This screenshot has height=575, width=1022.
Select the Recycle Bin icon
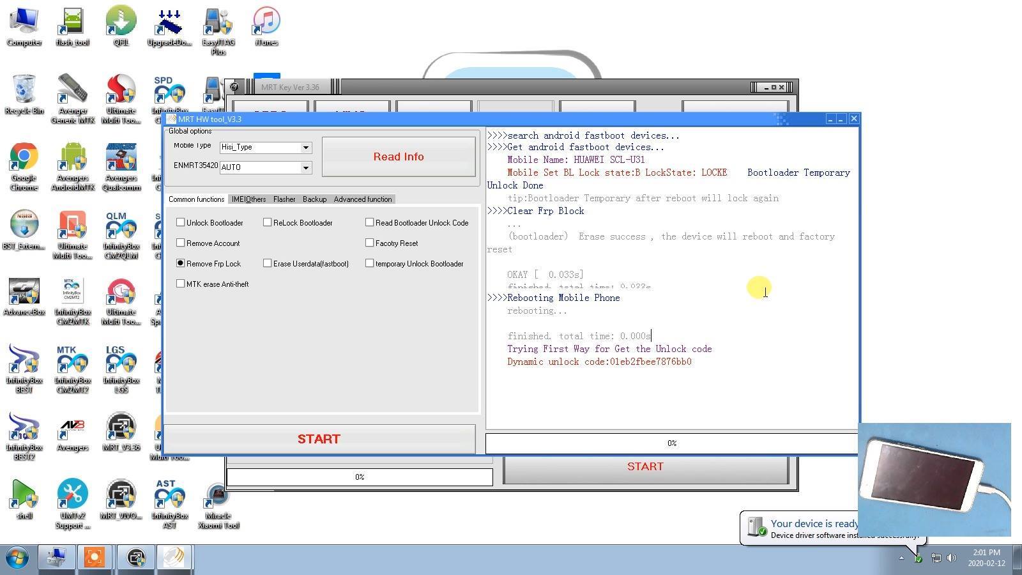coord(24,94)
